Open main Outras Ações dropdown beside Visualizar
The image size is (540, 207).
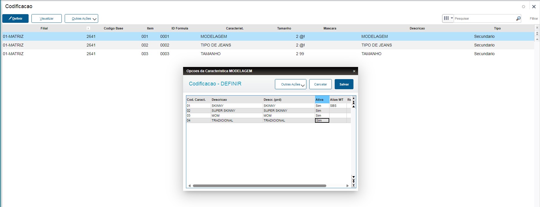pos(81,18)
